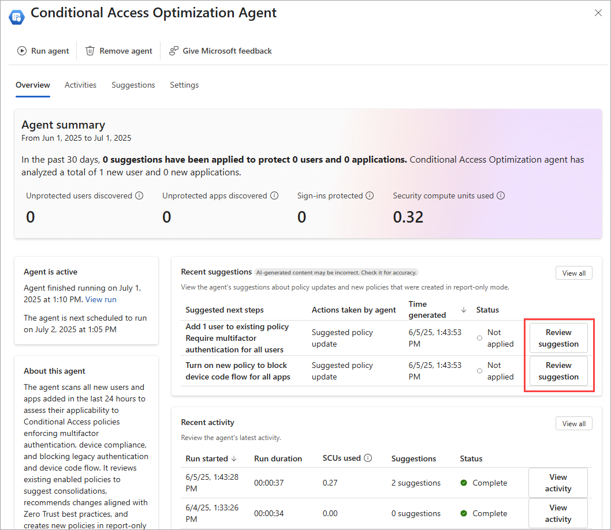Viewport: 611px width, 530px height.
Task: Click the Run agent play icon
Action: [x=22, y=51]
